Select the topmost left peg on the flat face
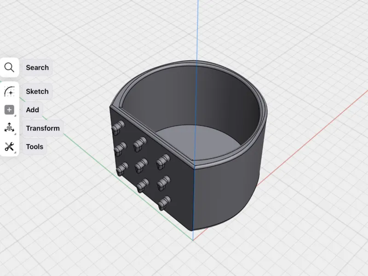The width and height of the screenshot is (368, 276). pos(118,127)
